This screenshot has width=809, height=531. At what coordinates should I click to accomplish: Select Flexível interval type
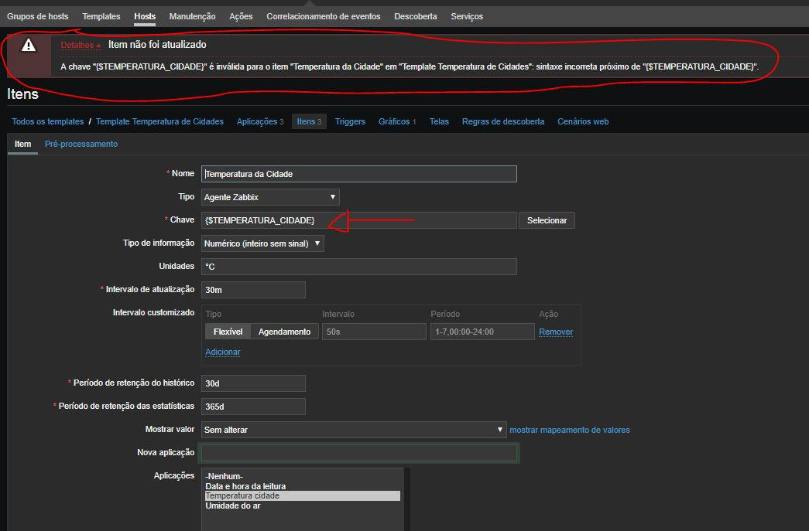228,332
